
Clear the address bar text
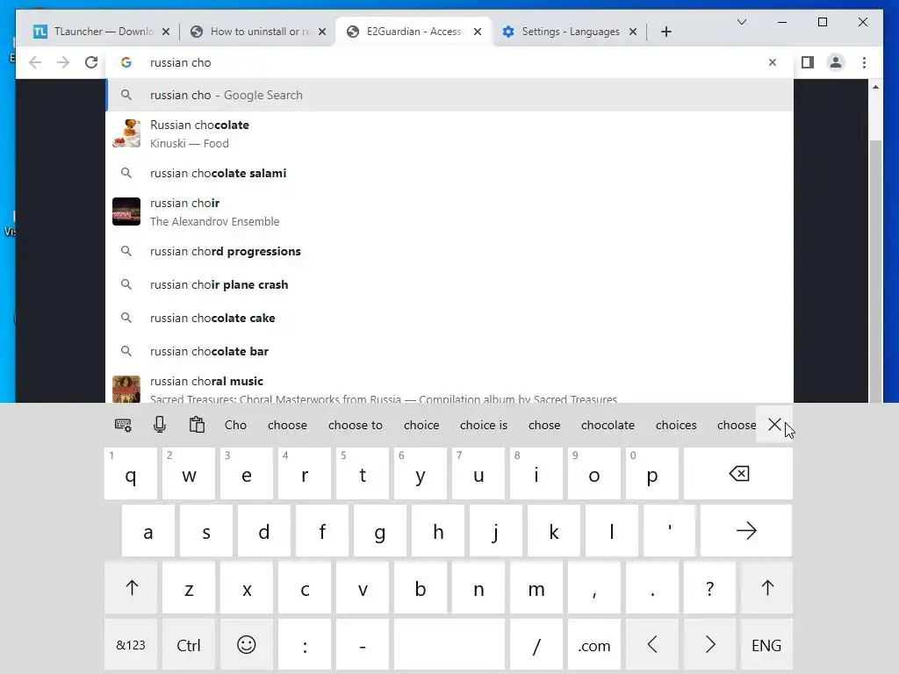click(x=773, y=62)
